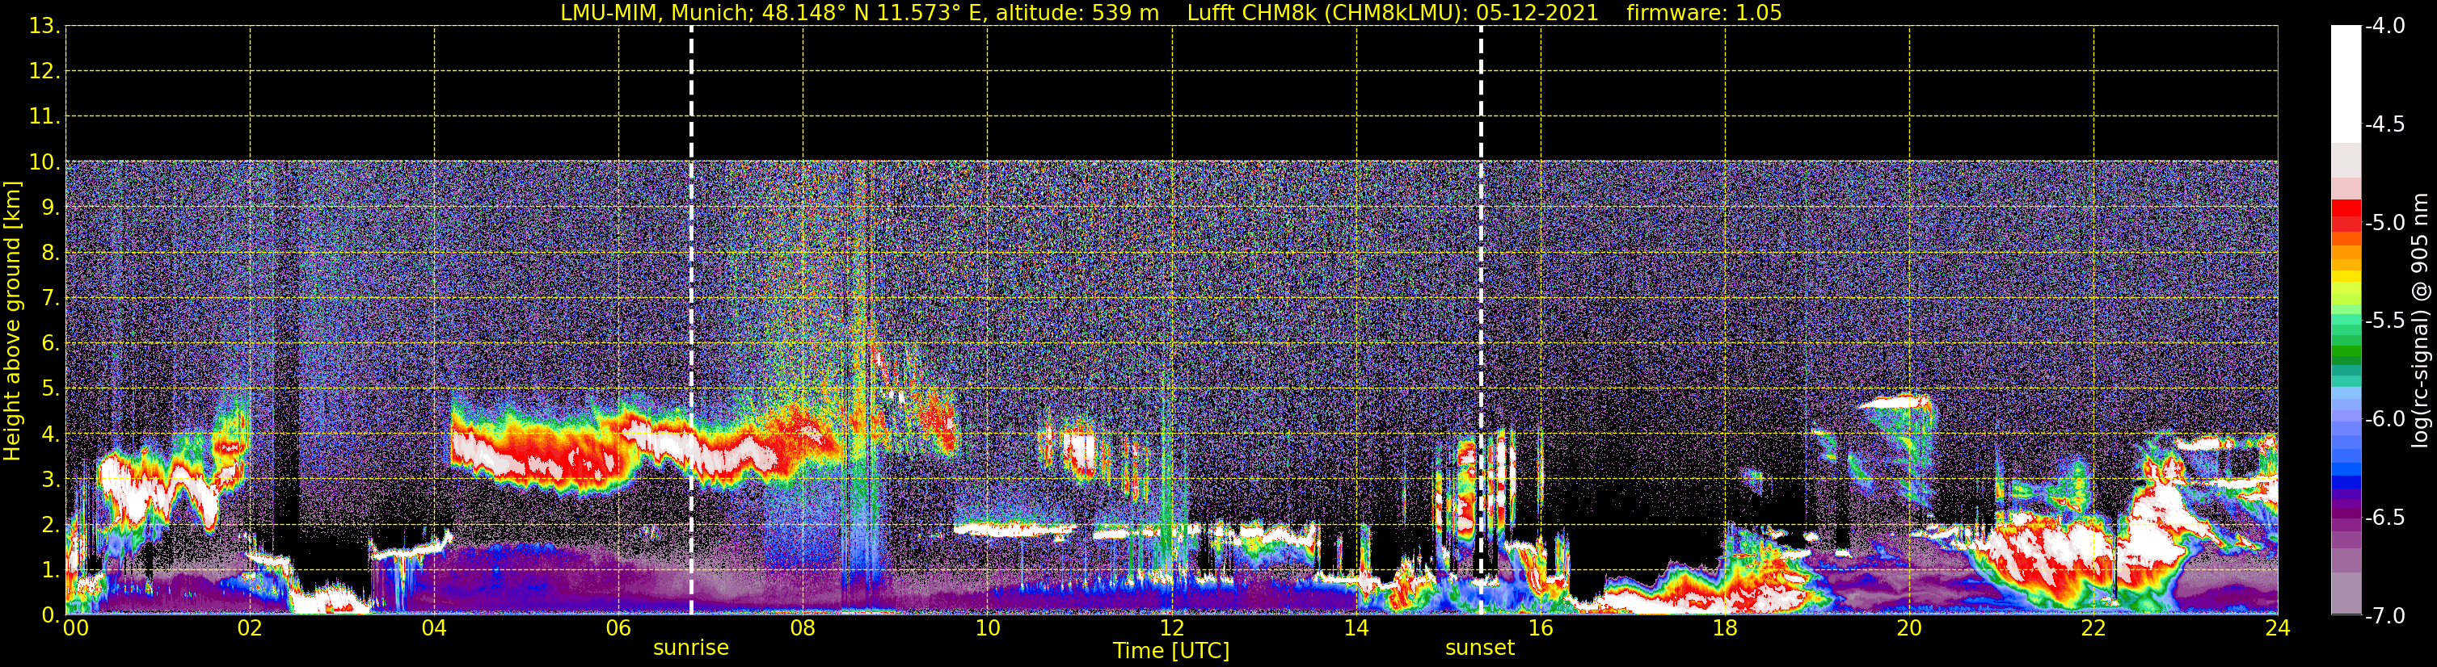Click time-axis tick label '06'

pyautogui.click(x=618, y=629)
